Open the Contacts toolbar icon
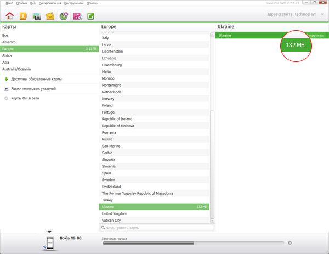The height and width of the screenshot is (254, 329). 23,16
